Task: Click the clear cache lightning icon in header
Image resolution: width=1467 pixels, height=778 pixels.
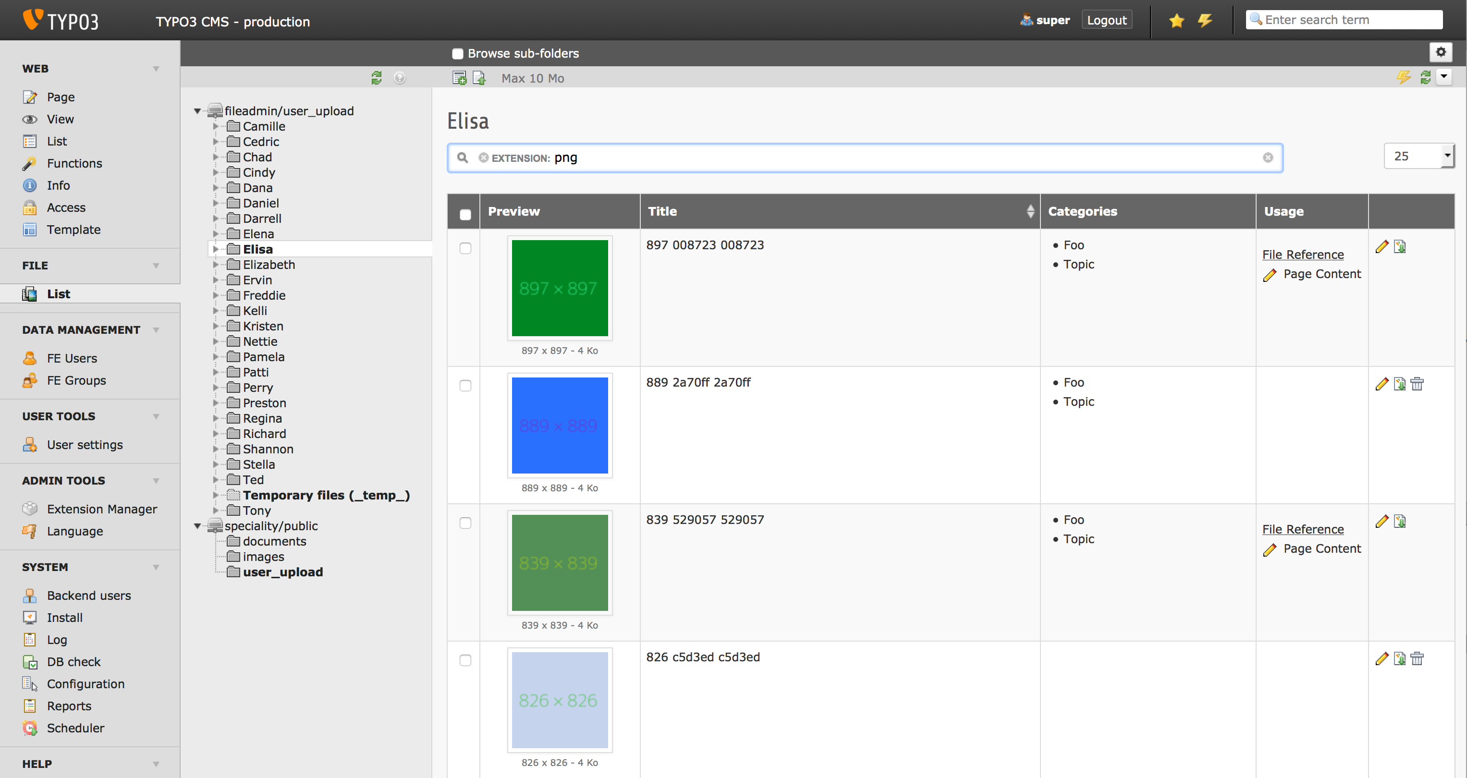Action: (x=1205, y=21)
